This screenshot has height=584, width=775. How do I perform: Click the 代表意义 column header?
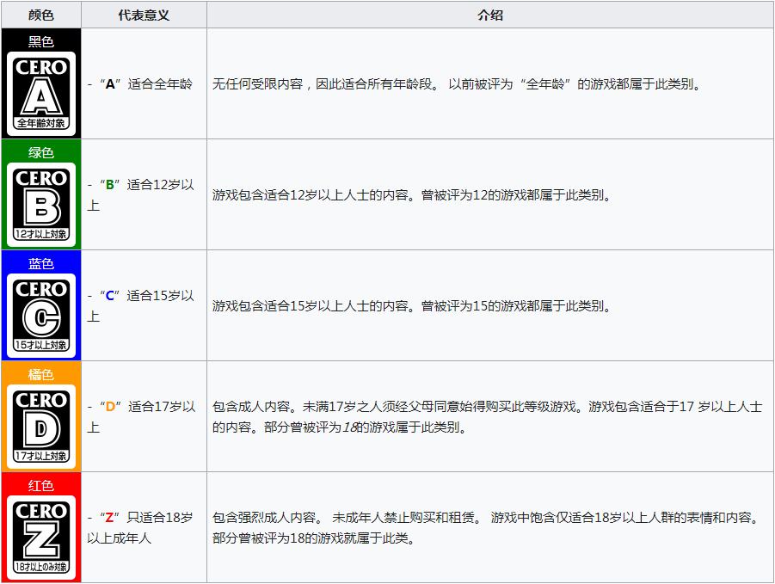click(143, 14)
